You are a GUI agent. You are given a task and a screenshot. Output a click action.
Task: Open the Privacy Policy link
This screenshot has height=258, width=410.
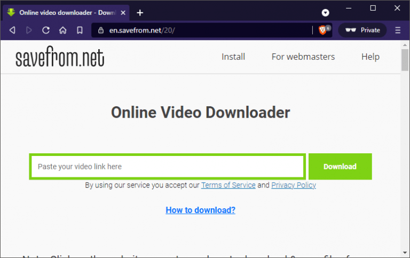coord(293,185)
